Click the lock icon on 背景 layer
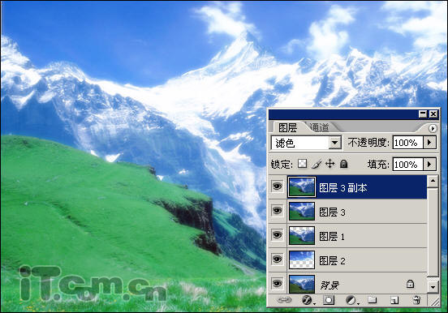This screenshot has height=313, width=448. tap(410, 284)
